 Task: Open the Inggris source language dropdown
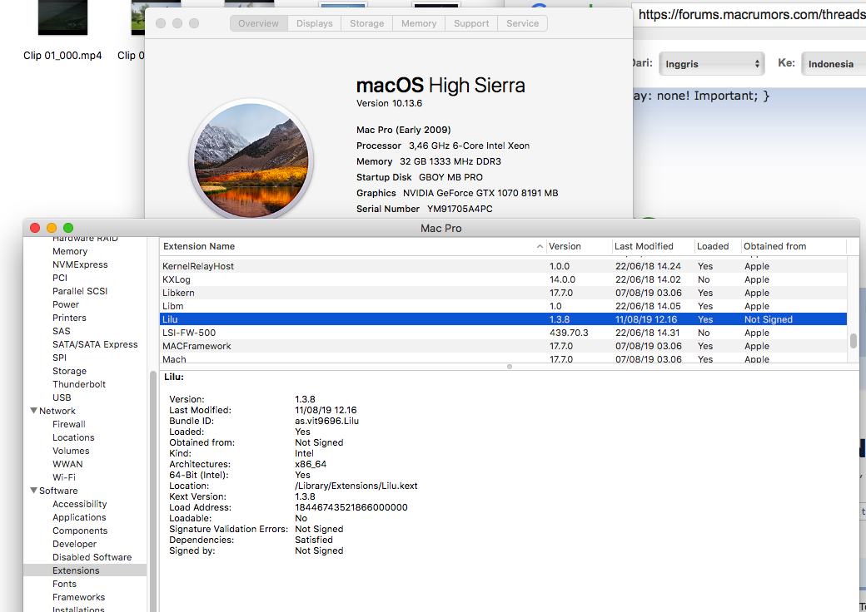coord(712,64)
